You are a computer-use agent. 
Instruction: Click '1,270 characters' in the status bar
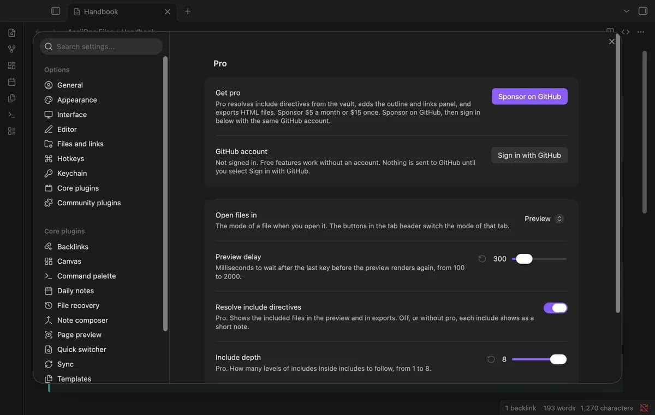click(607, 408)
